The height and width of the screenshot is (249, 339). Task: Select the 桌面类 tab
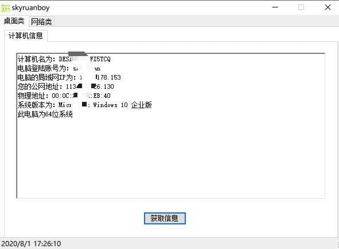[x=14, y=21]
